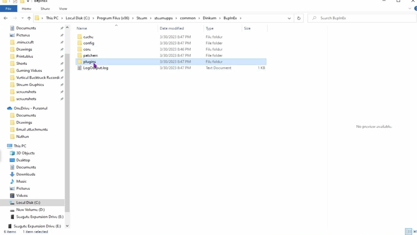Unpin Drawings from Quick access
This screenshot has height=235, width=417.
tap(62, 49)
